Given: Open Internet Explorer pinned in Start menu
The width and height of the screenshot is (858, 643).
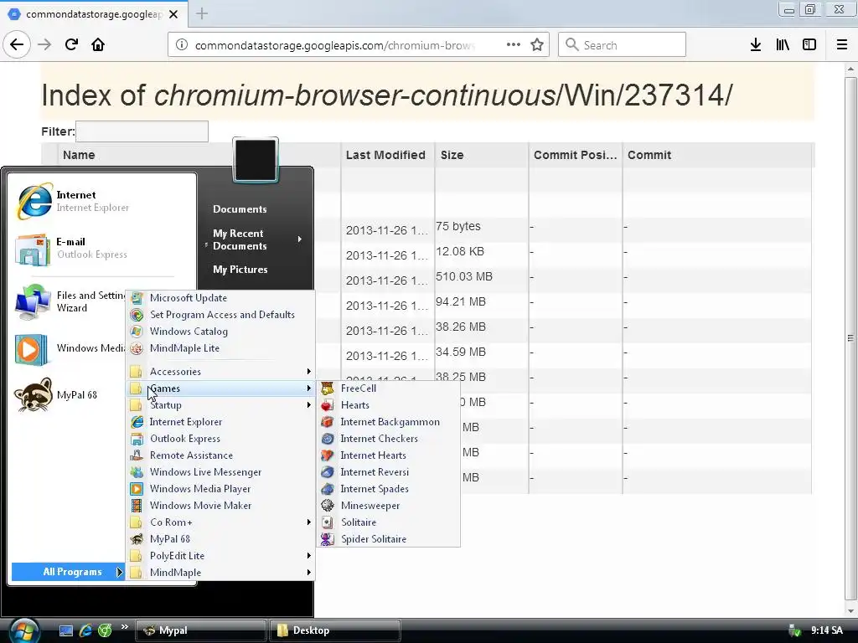Looking at the screenshot, I should [x=103, y=201].
